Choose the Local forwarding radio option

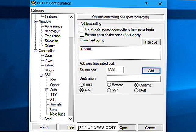tap(82, 85)
